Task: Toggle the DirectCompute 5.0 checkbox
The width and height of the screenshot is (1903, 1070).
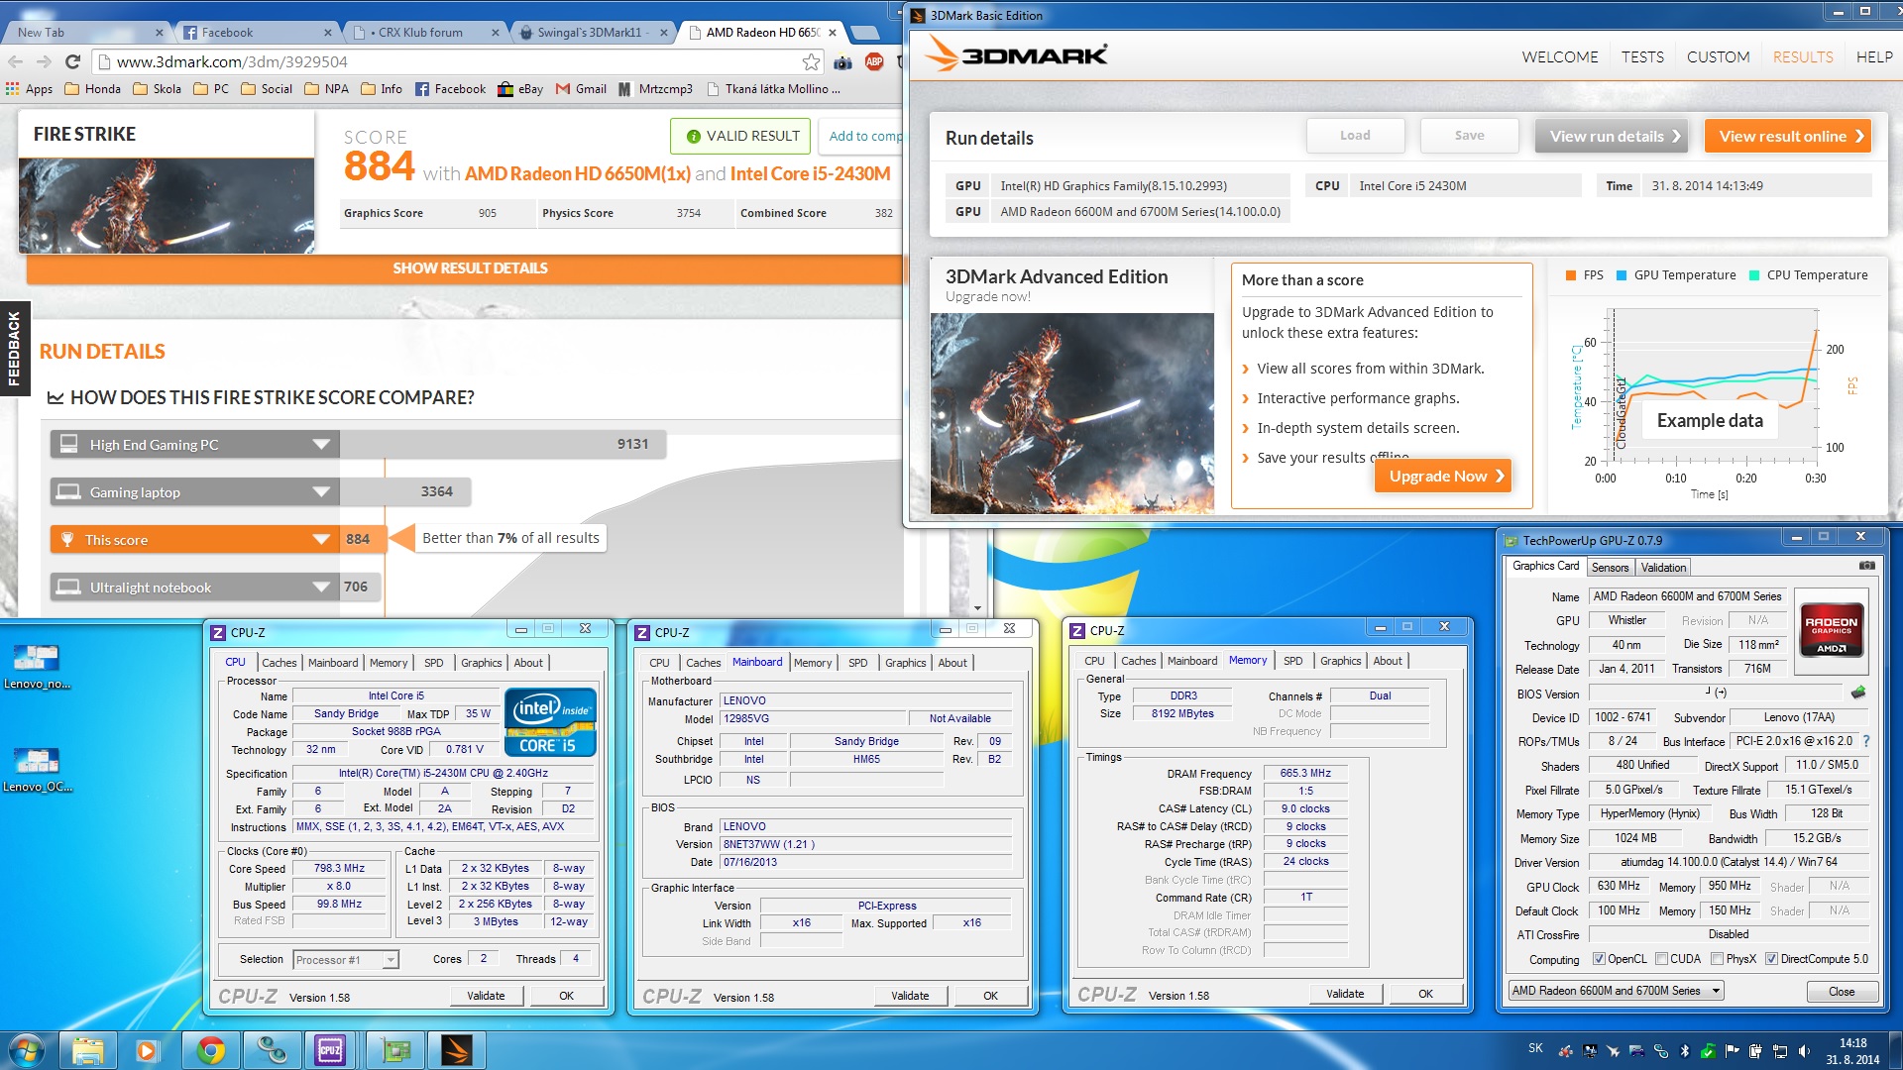Action: point(1771,959)
